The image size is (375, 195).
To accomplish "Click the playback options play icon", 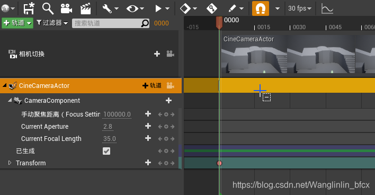I will click(x=158, y=8).
